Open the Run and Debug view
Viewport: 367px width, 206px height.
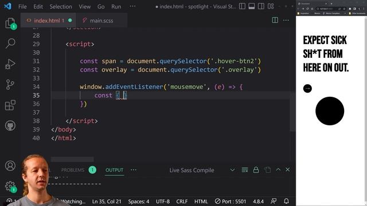10,64
